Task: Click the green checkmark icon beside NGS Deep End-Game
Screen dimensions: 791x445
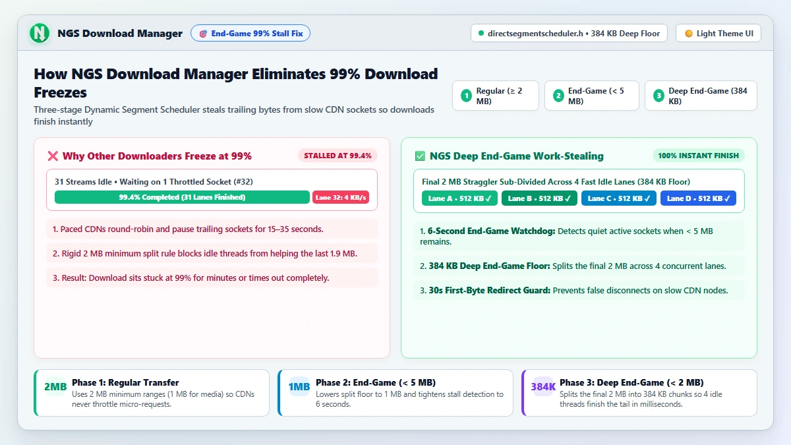Action: pos(420,156)
